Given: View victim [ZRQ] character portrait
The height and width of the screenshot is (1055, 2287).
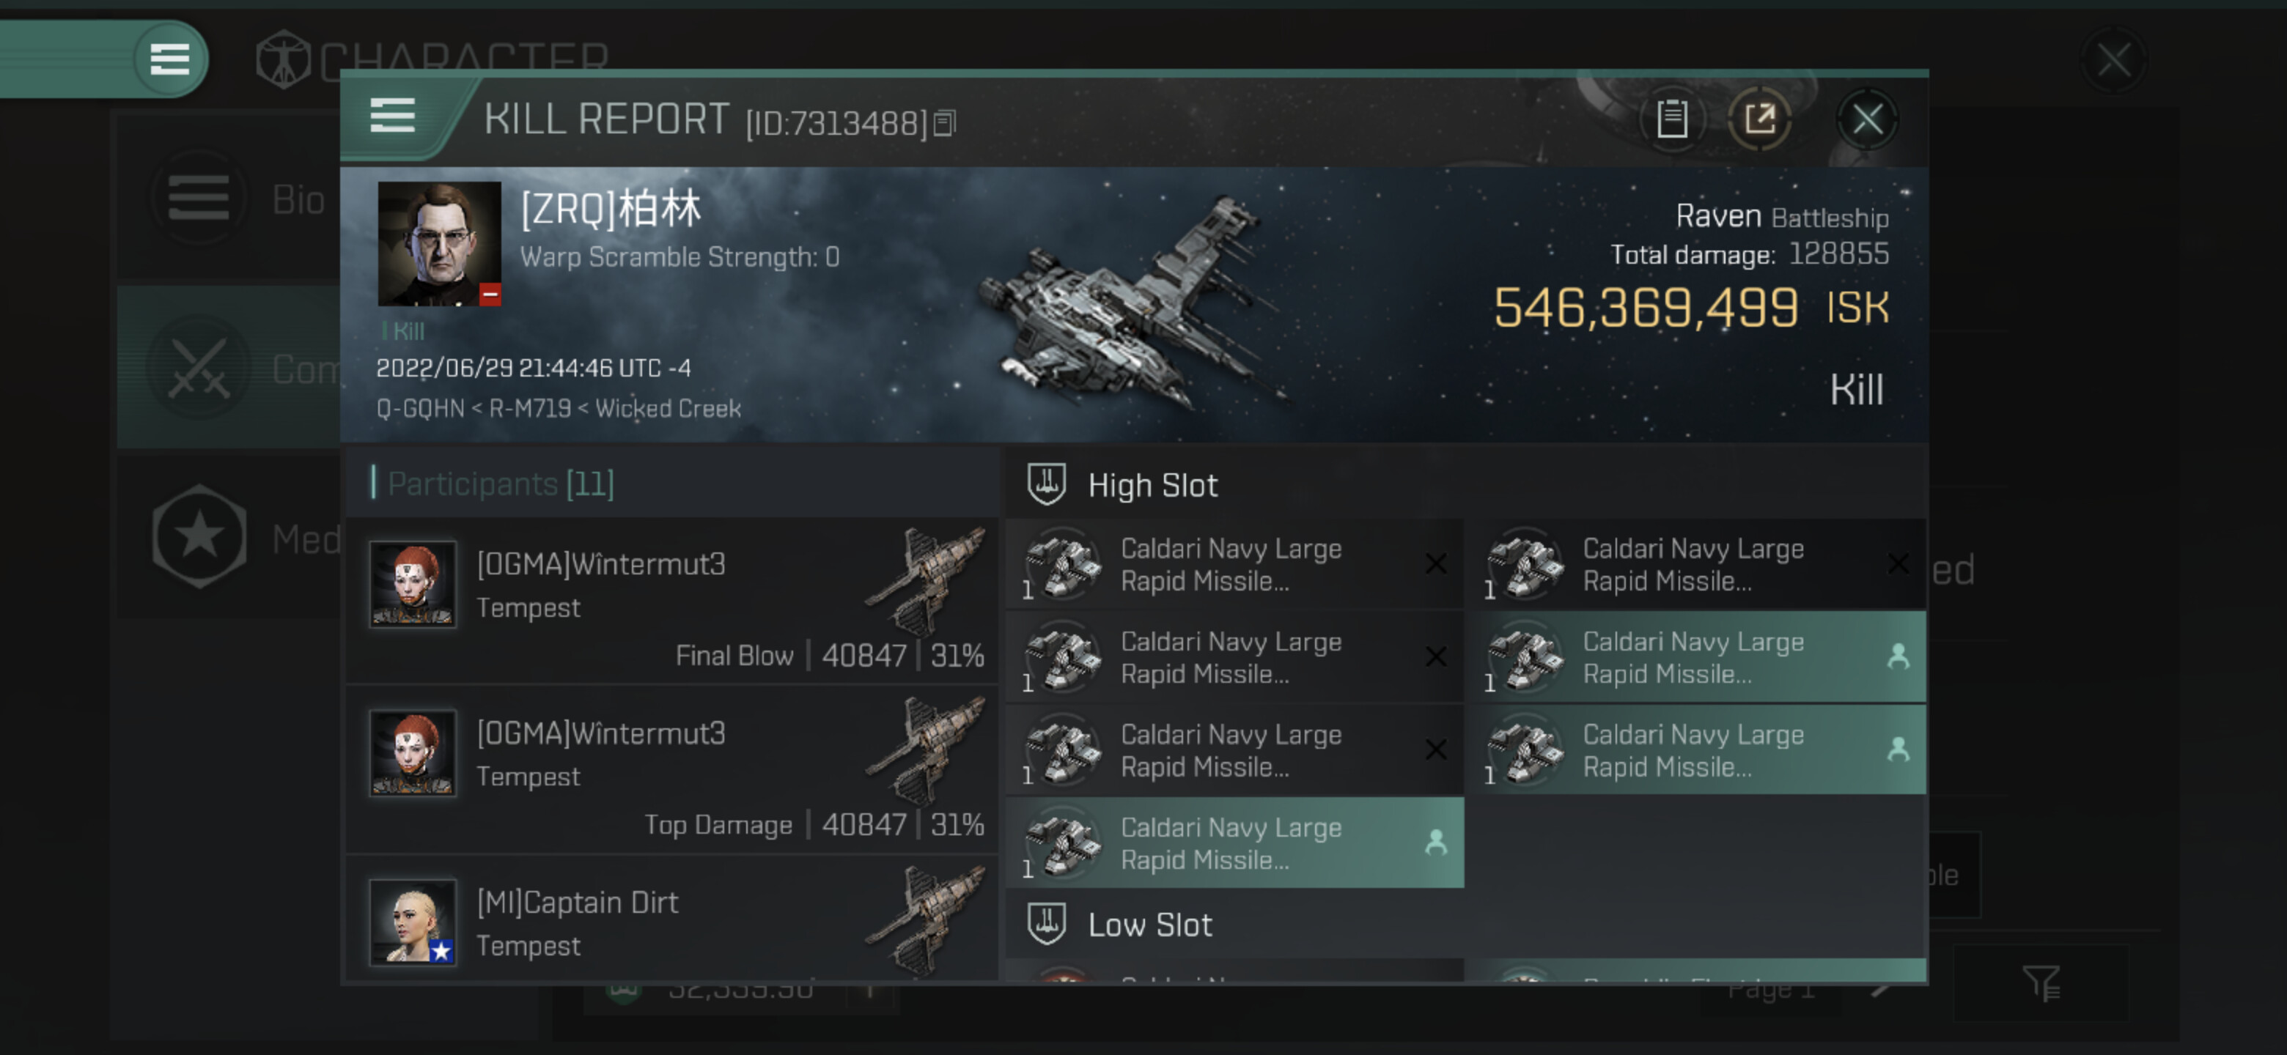Looking at the screenshot, I should [438, 244].
